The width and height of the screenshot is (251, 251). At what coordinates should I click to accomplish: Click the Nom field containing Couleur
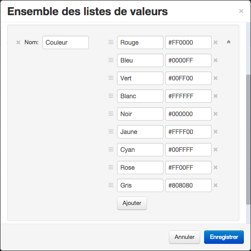66,42
